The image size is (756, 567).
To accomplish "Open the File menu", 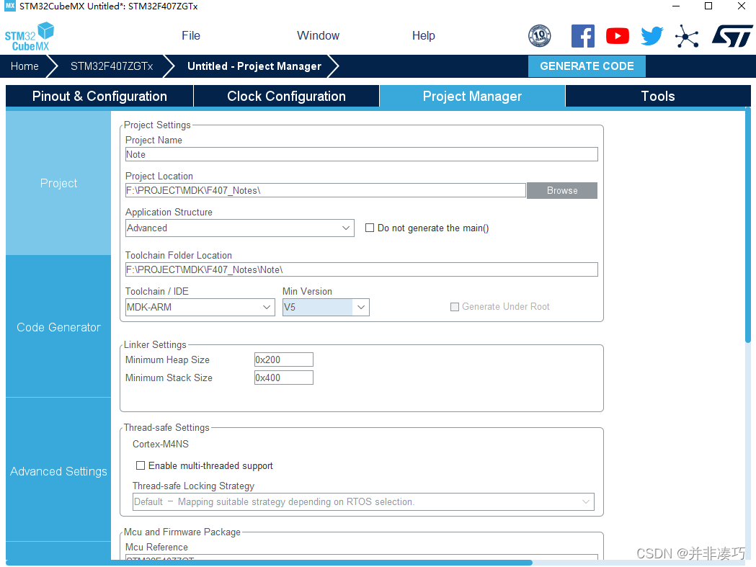I will pos(191,36).
